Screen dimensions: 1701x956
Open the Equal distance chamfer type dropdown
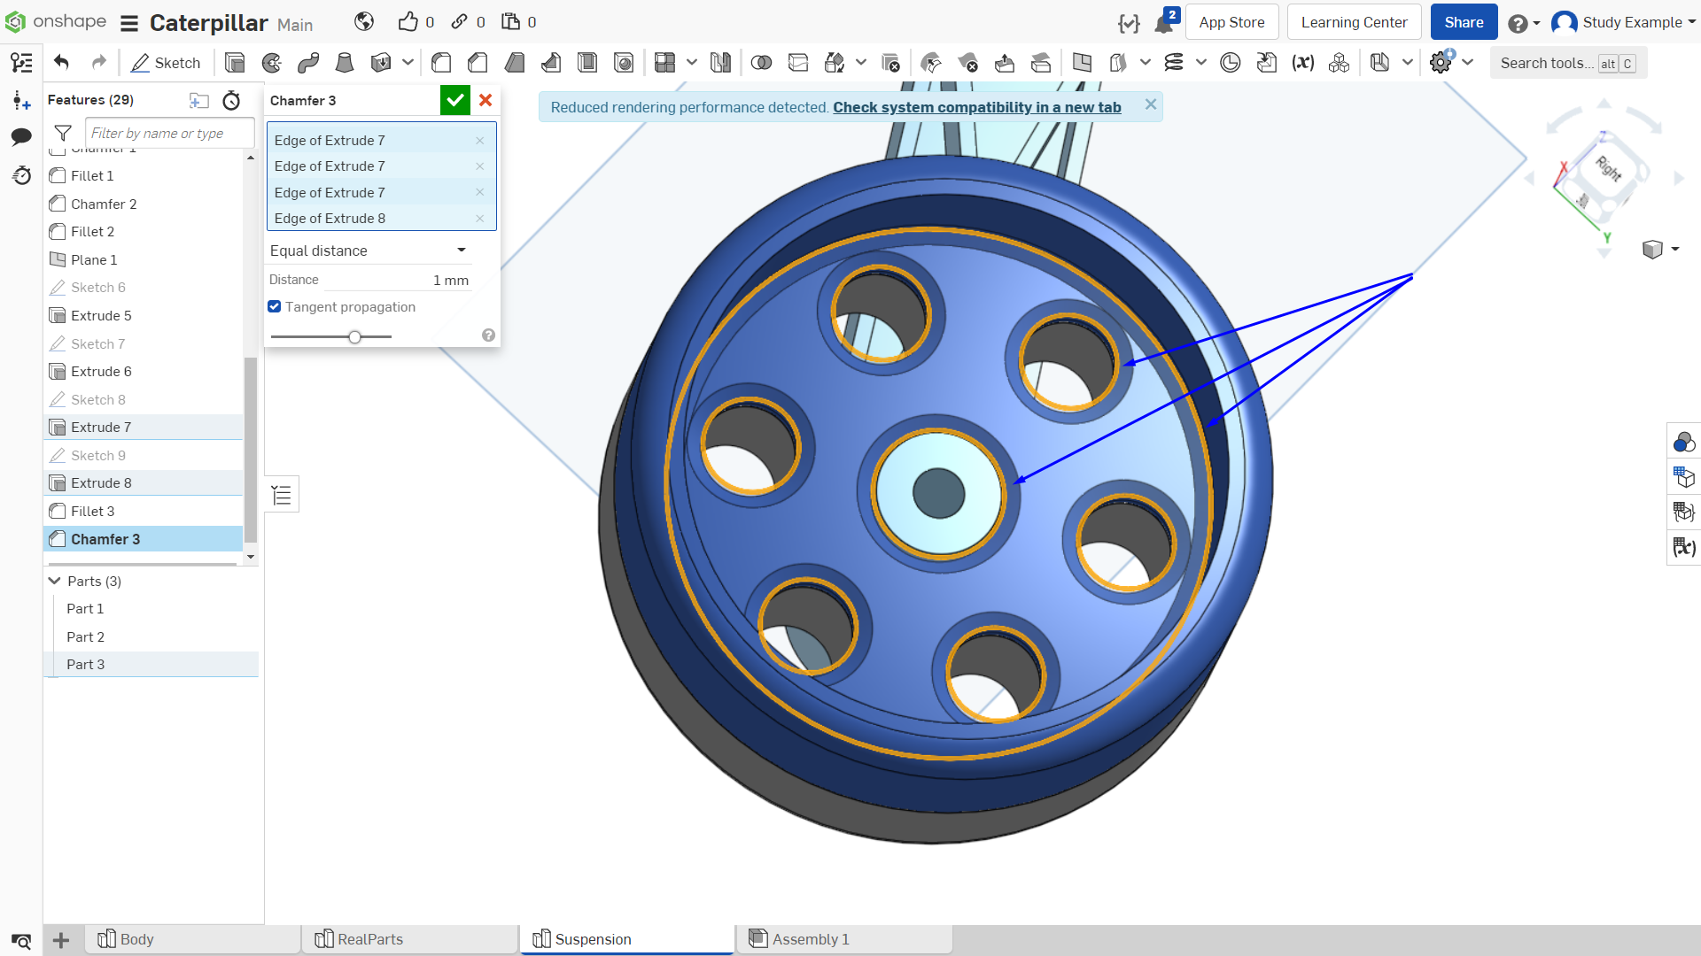click(369, 251)
